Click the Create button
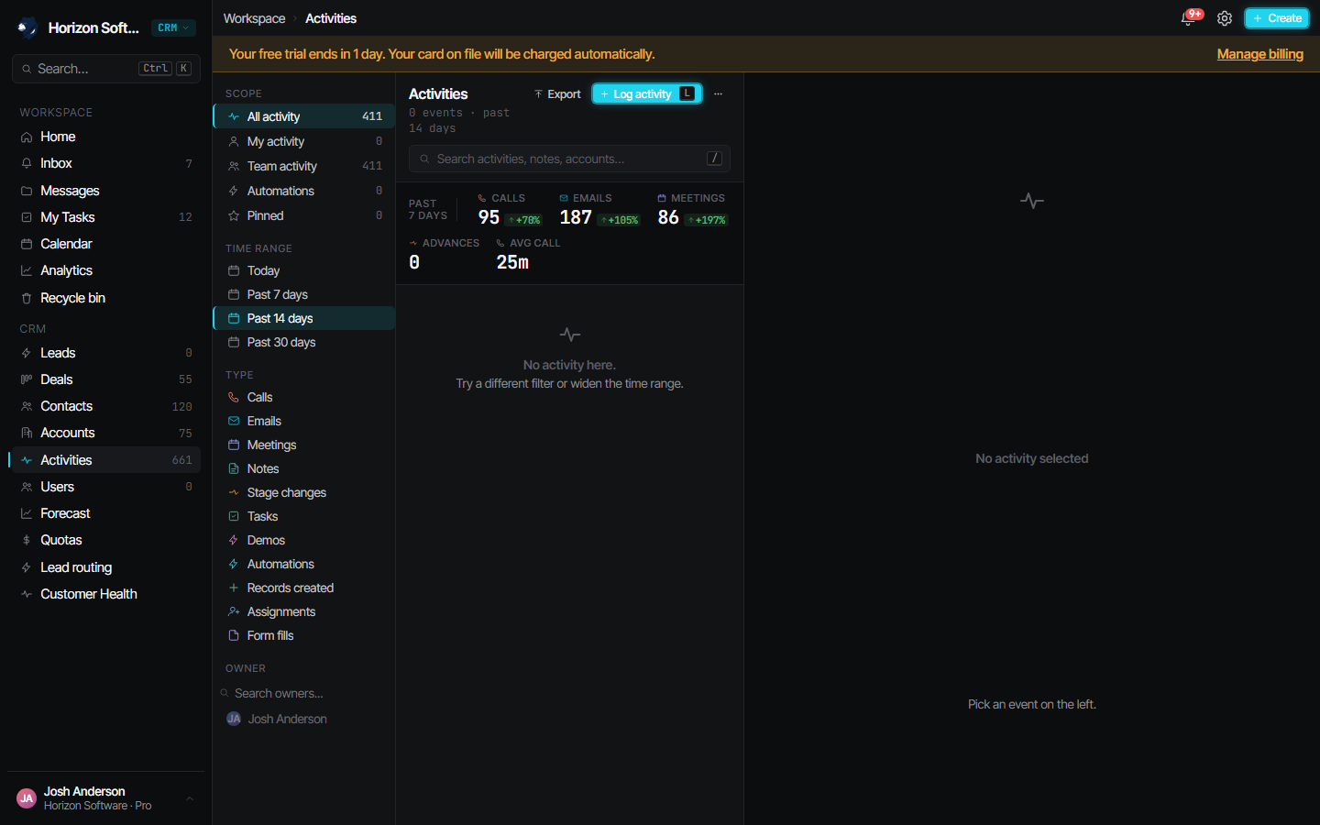 (x=1277, y=18)
